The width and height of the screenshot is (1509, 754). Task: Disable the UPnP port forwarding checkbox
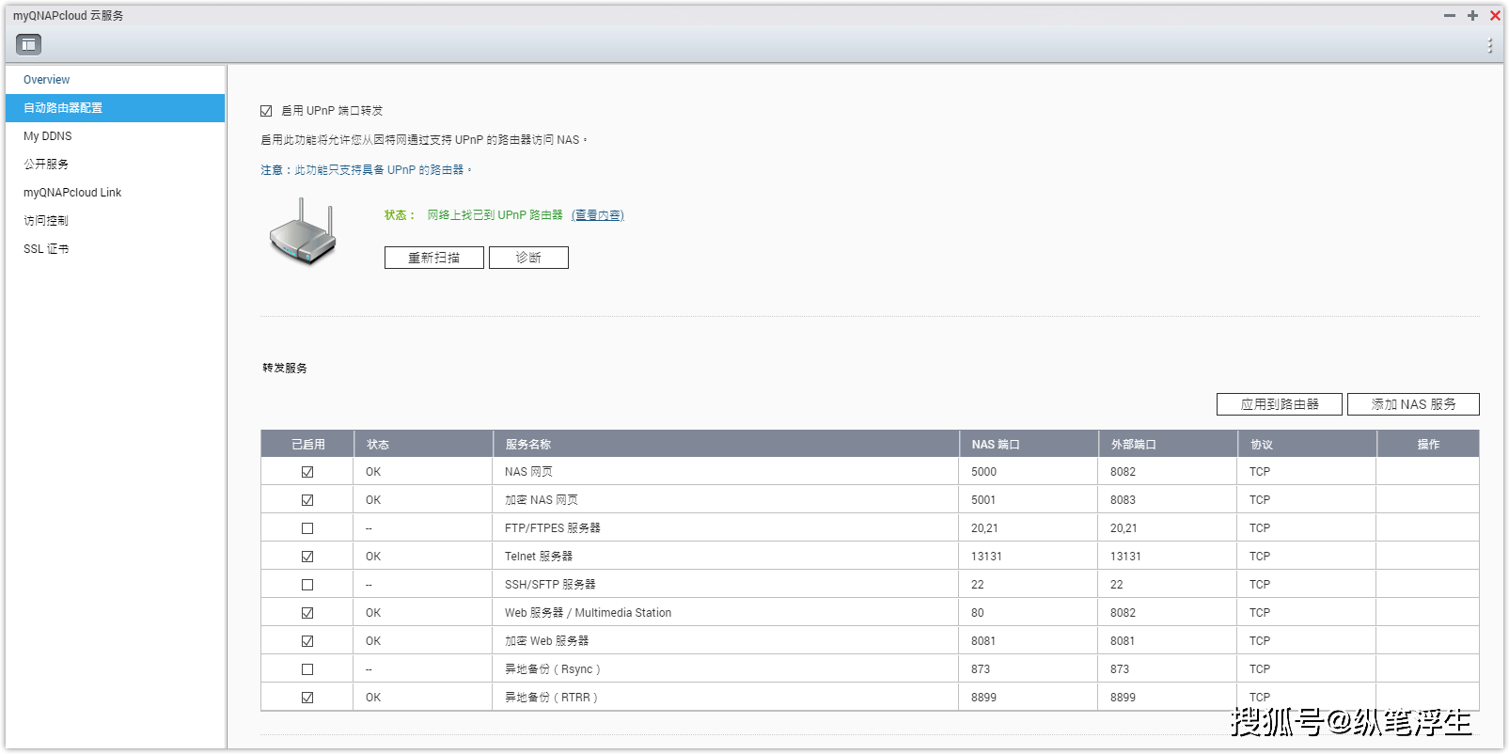coord(266,111)
